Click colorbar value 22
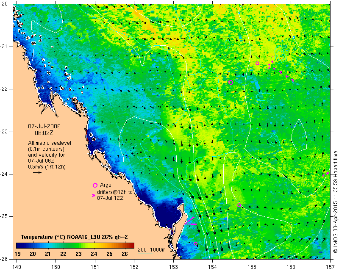This screenshot has height=271, width=339. pos(63,254)
